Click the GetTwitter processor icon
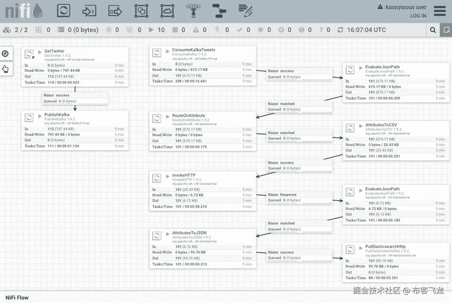The image size is (452, 303). 29,54
